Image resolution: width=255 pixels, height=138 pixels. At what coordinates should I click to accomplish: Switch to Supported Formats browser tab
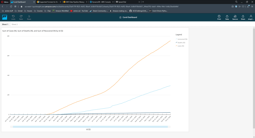coord(49,2)
